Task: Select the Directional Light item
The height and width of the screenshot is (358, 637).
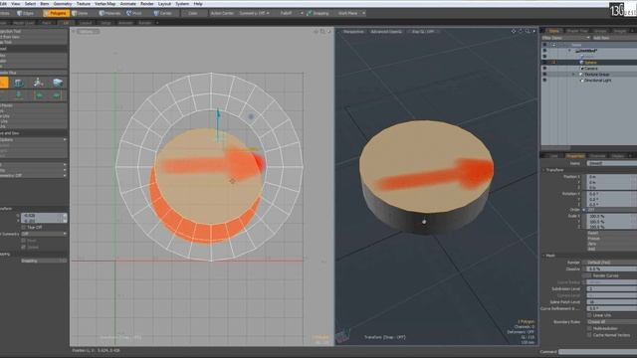Action: click(597, 81)
